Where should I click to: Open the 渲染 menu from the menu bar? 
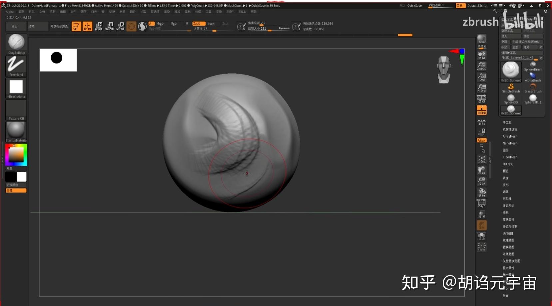point(166,11)
